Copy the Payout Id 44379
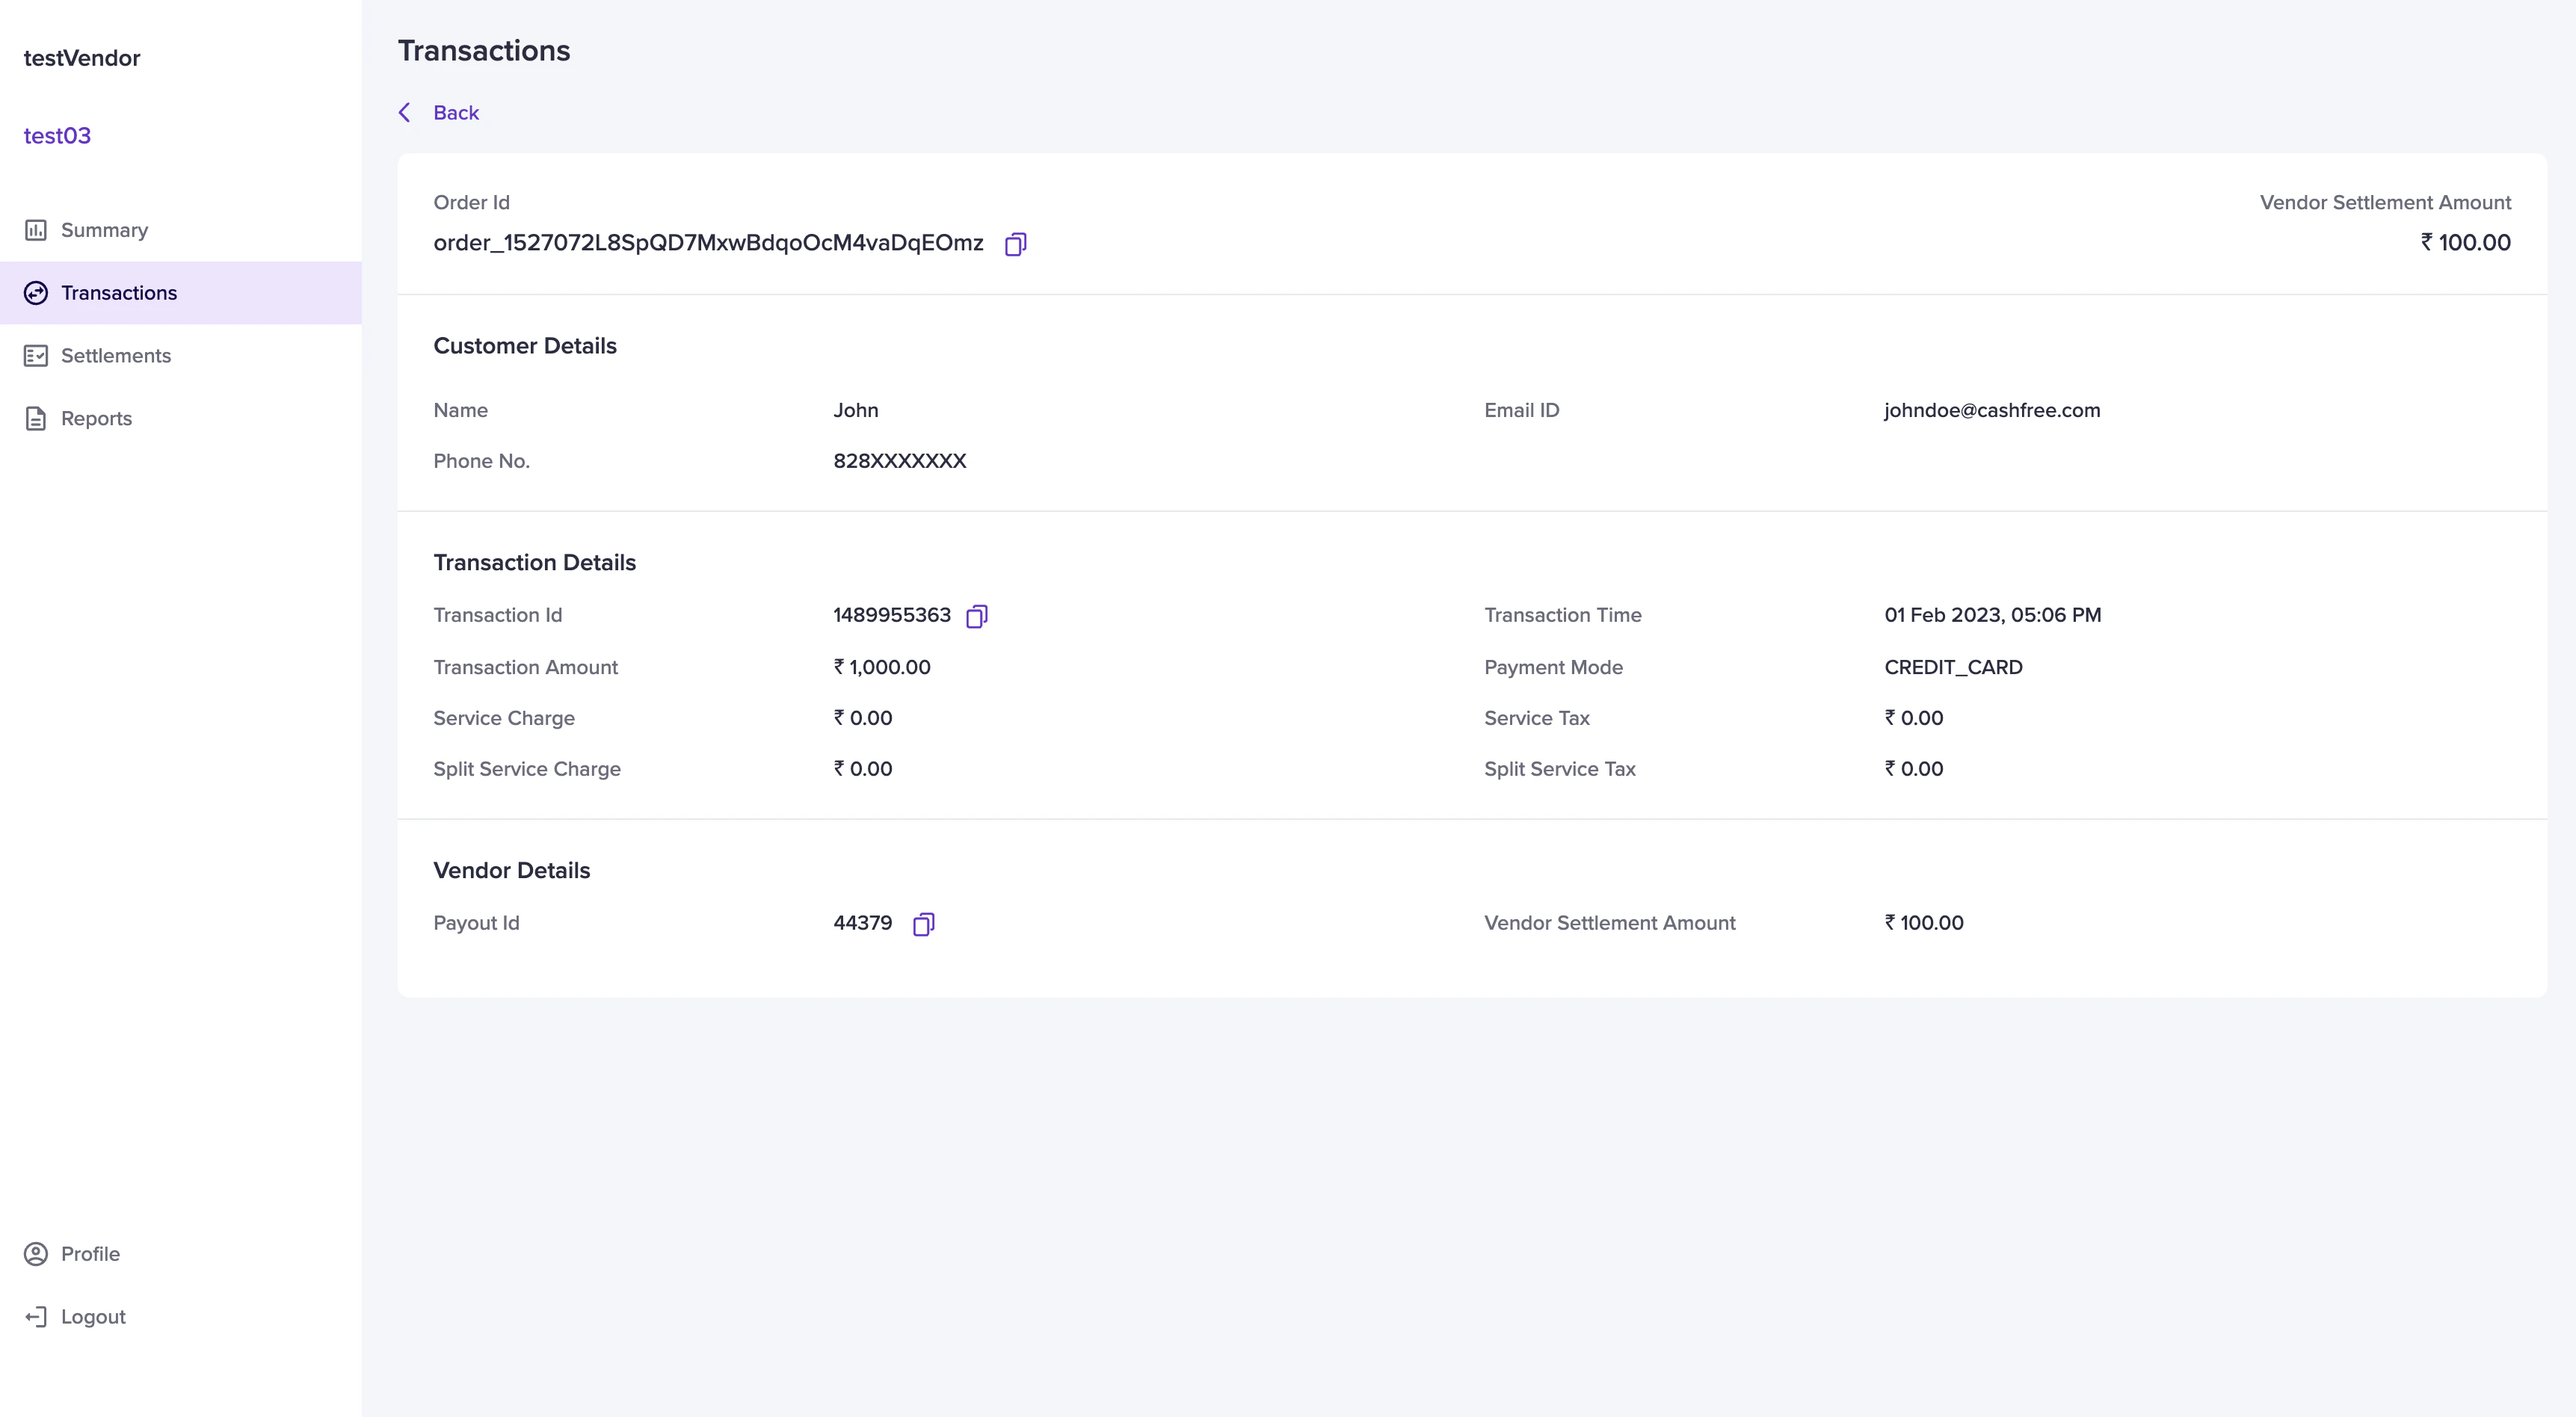 (x=923, y=924)
